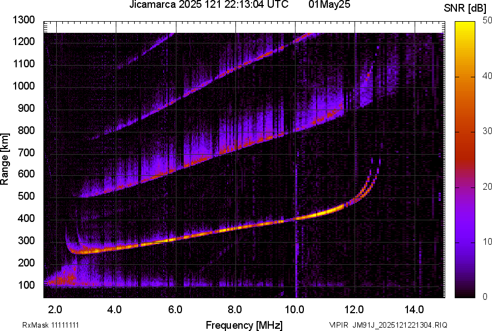The image size is (492, 331).
Task: Click the SNR colorbar gradient
Action: pyautogui.click(x=465, y=160)
